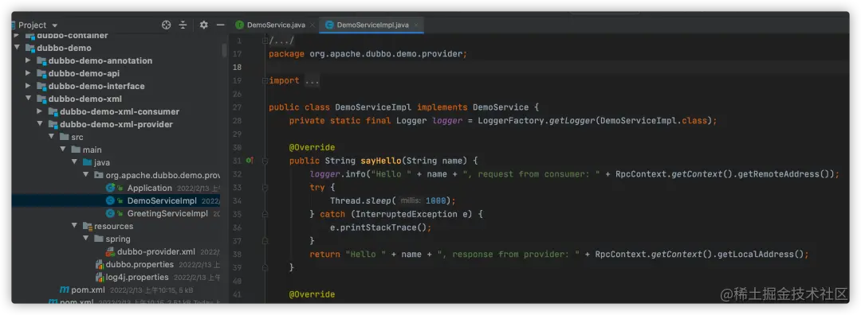
Task: Click the DemoServiceImpl.java class tab icon
Action: (x=329, y=25)
